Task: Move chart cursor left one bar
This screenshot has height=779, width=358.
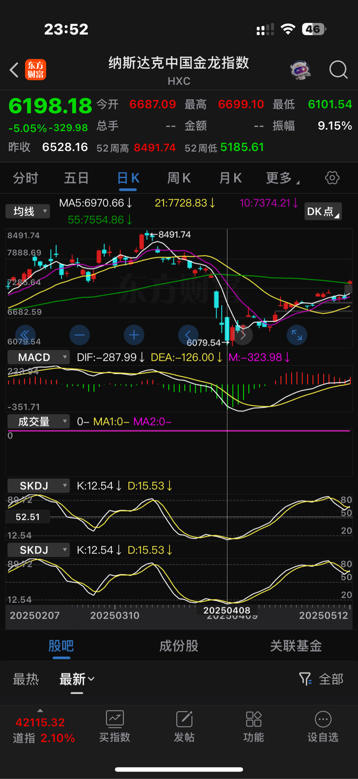Action: (x=188, y=335)
